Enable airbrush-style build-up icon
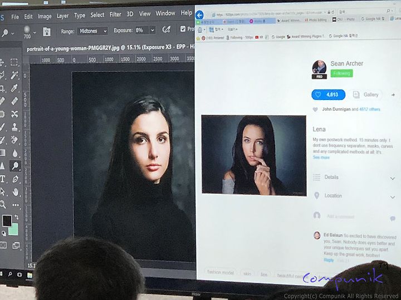The image size is (401, 300). (167, 29)
